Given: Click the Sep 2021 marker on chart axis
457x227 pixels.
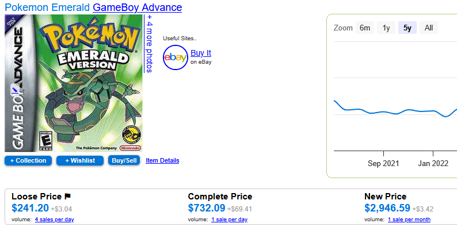Looking at the screenshot, I should point(383,163).
